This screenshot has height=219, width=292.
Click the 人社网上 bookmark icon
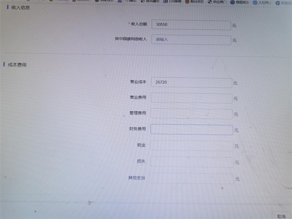[255, 3]
